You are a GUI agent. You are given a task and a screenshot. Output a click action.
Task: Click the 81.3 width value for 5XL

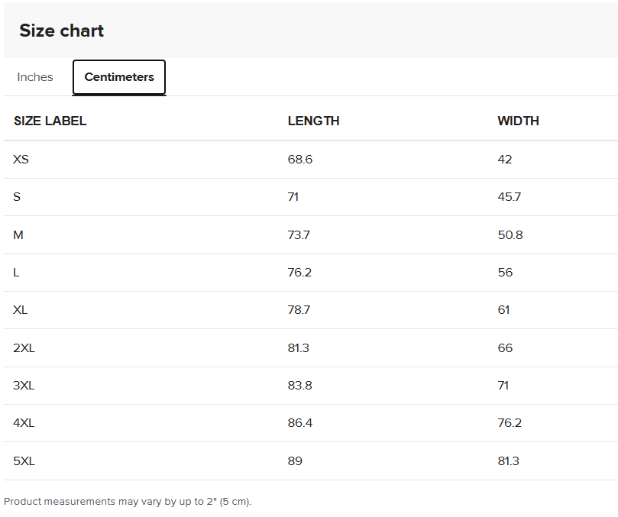(x=509, y=460)
